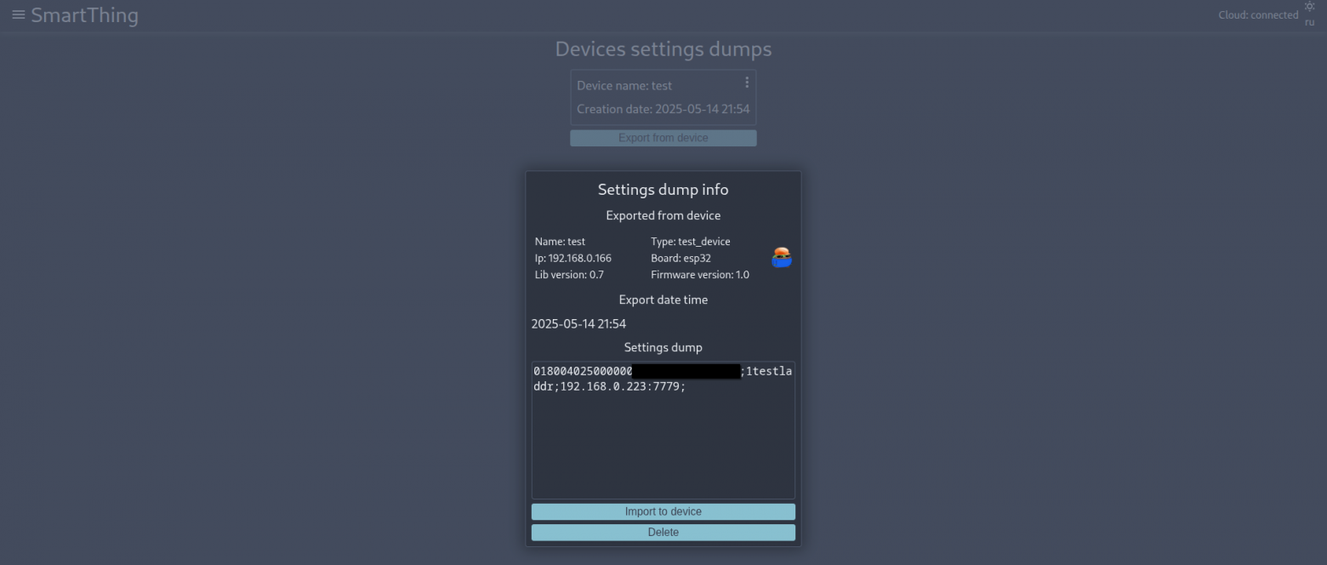Click the Export from device button
The image size is (1327, 565).
[663, 138]
